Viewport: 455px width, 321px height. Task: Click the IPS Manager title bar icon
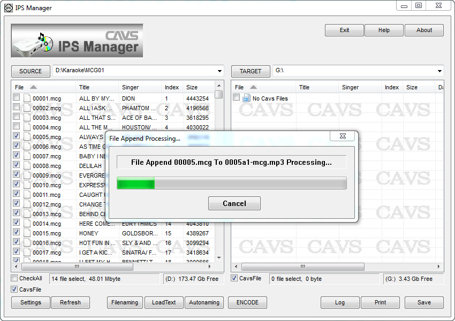(x=8, y=8)
